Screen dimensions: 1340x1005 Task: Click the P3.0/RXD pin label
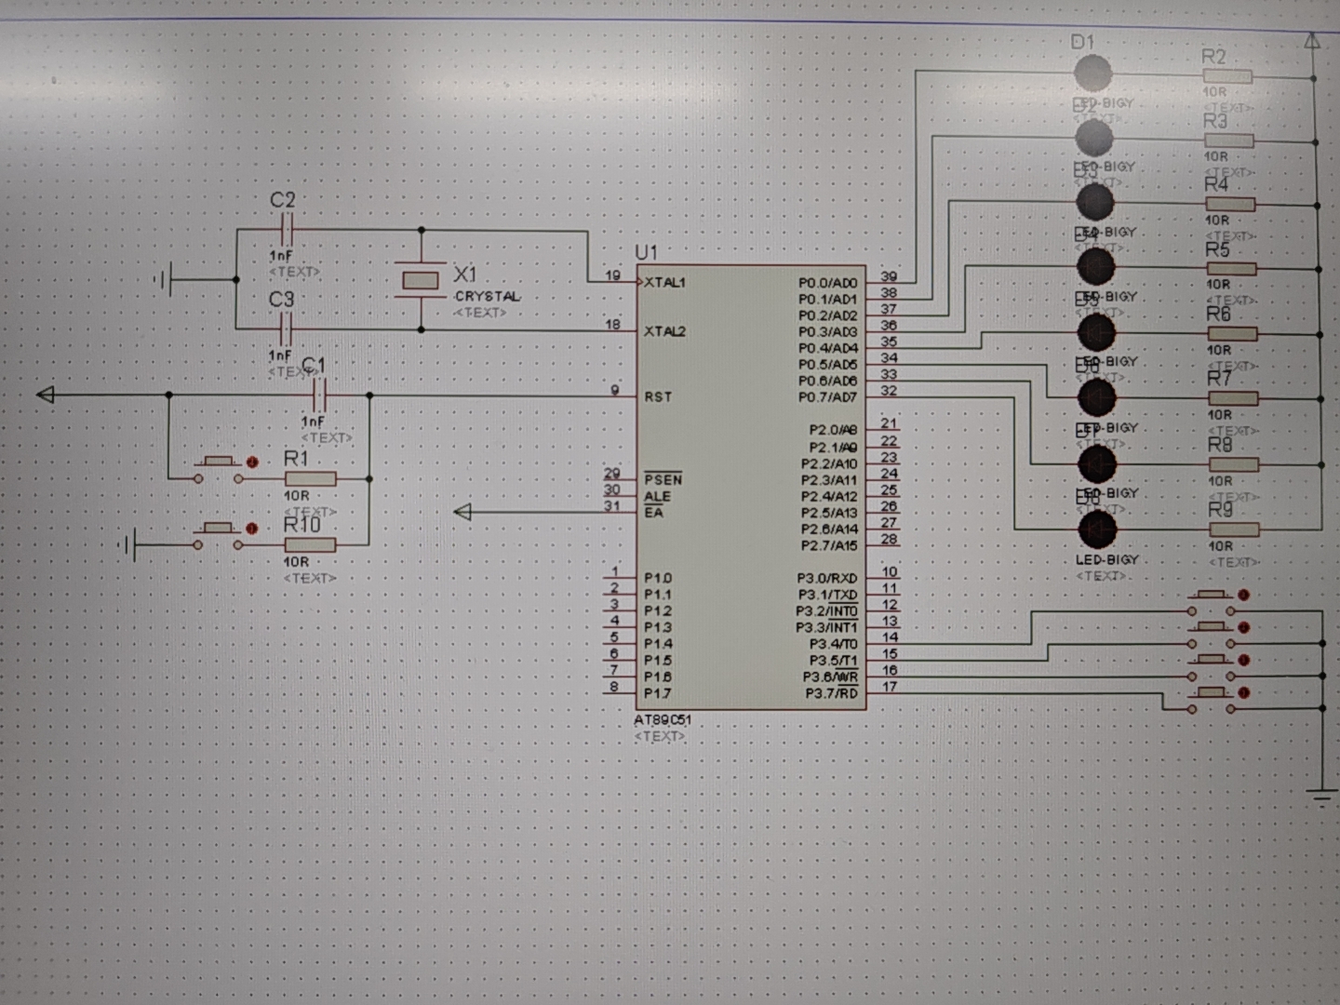[x=827, y=579]
